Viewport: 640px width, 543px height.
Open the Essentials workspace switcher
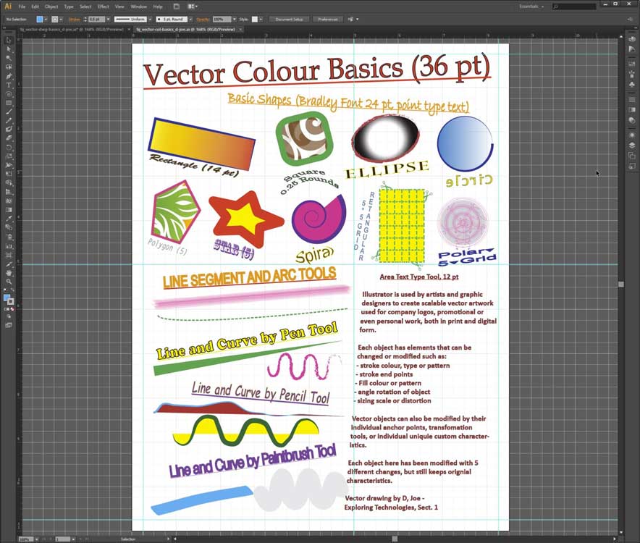[x=532, y=7]
